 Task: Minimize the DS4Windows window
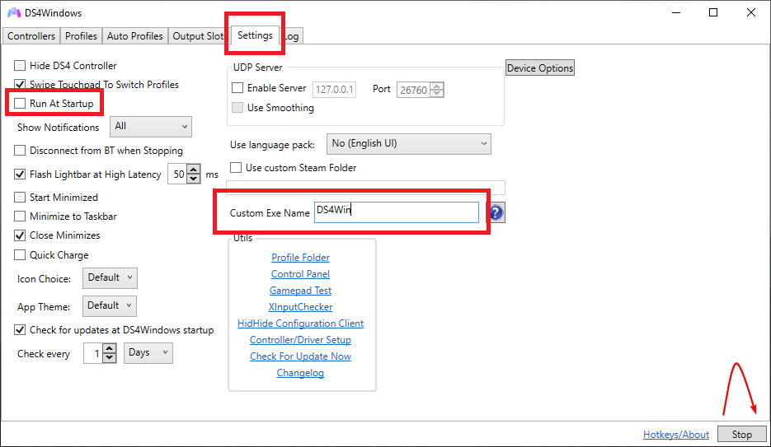coord(676,12)
